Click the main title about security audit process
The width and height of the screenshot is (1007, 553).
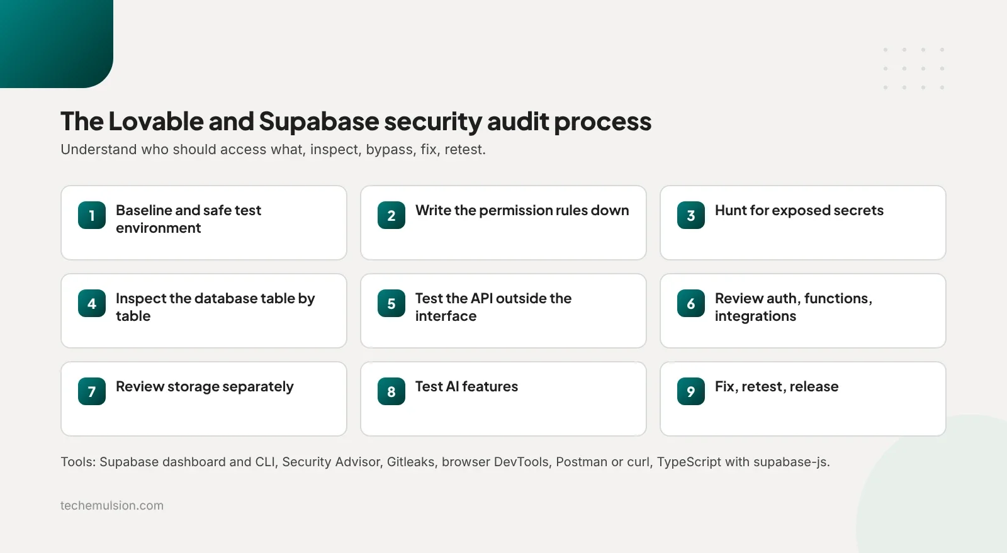pyautogui.click(x=356, y=121)
